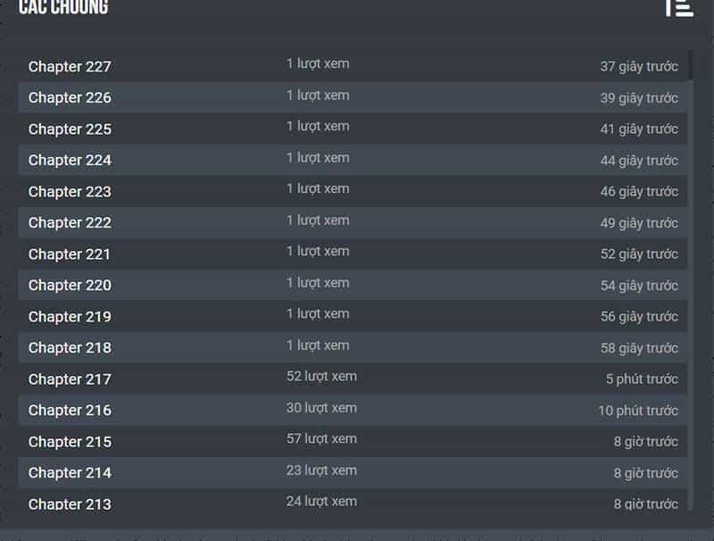Viewport: 714px width, 541px height.
Task: Select the row posted 10 phút trước
Action: click(x=353, y=411)
